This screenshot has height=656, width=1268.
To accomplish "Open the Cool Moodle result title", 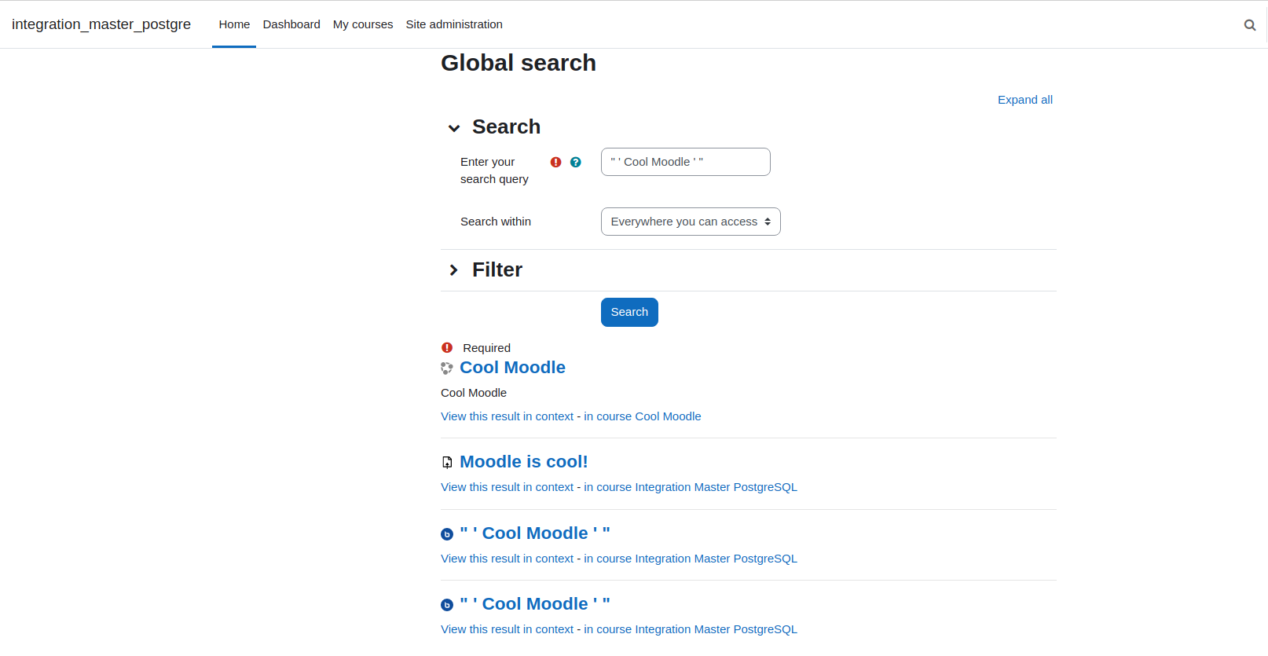I will 512,368.
